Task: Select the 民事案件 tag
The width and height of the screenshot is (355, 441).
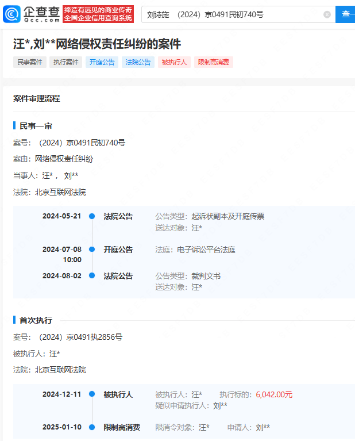Action: (30, 62)
